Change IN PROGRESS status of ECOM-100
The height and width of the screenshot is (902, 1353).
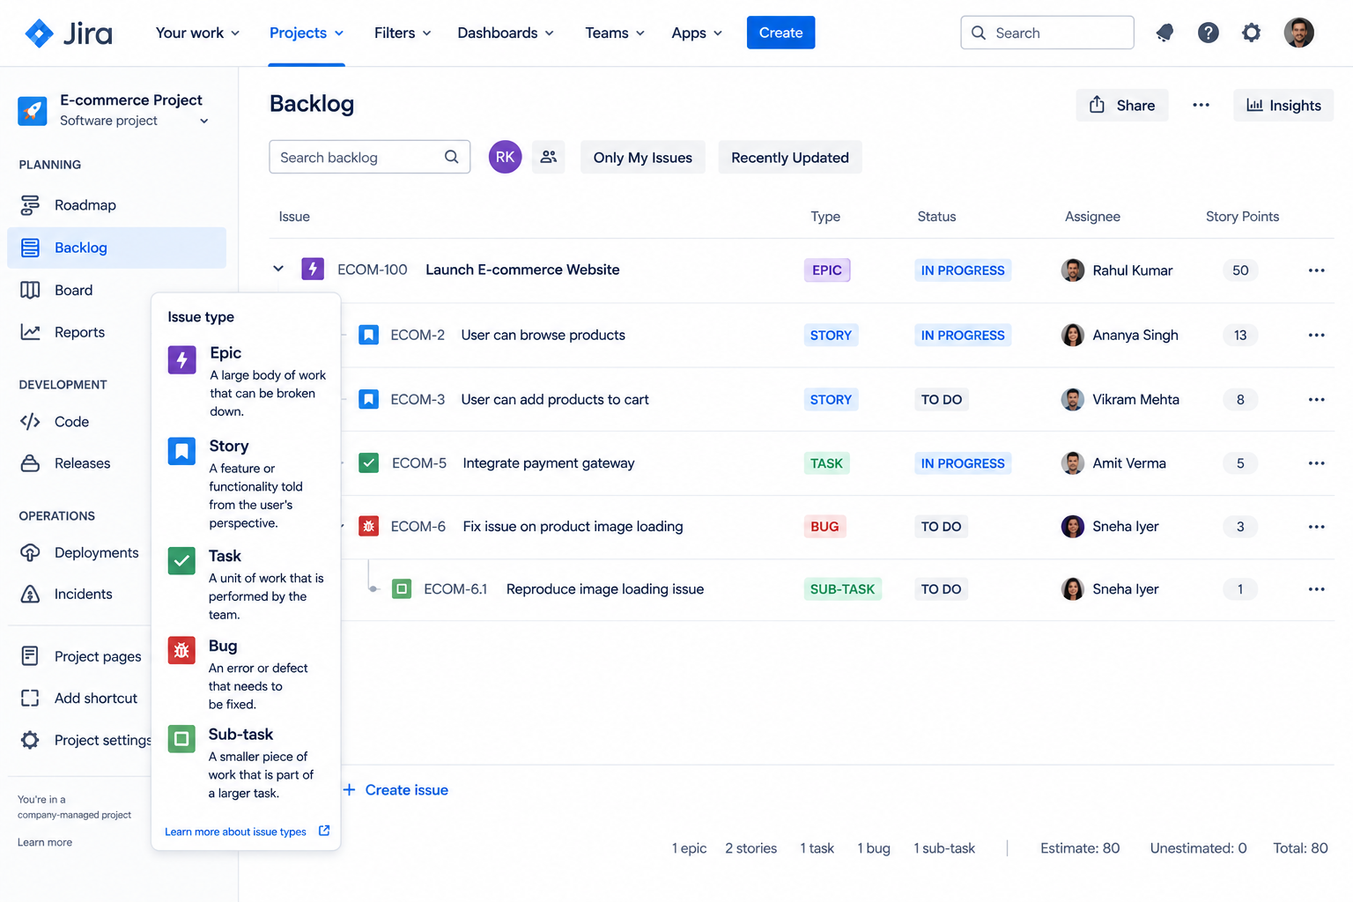pos(963,270)
